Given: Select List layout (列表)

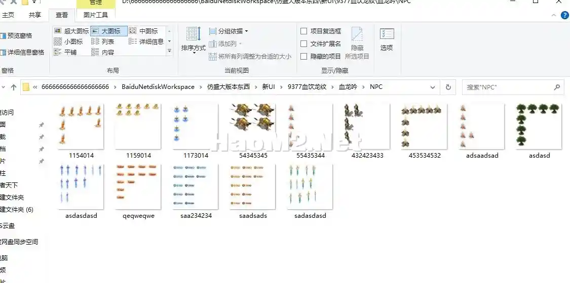Looking at the screenshot, I should pos(103,41).
